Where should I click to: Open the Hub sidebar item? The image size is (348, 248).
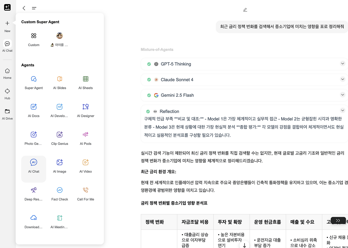[7, 94]
